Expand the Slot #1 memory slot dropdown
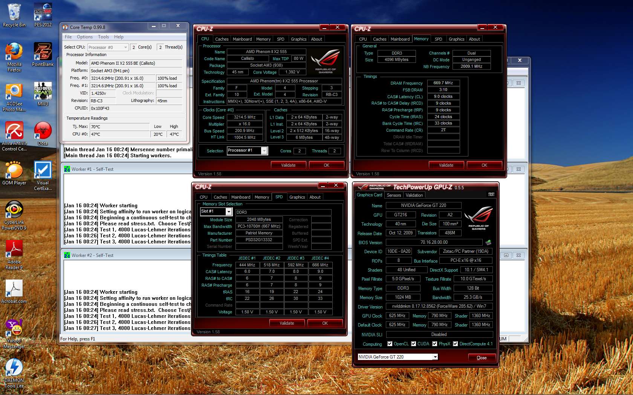 (228, 212)
